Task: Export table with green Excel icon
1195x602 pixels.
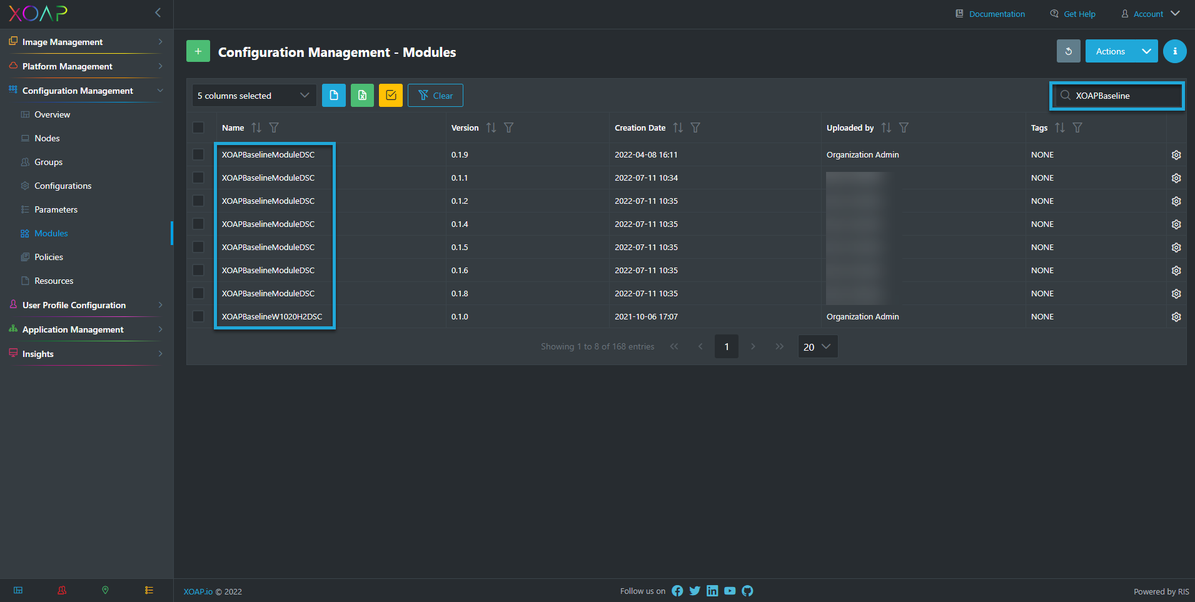Action: [362, 96]
